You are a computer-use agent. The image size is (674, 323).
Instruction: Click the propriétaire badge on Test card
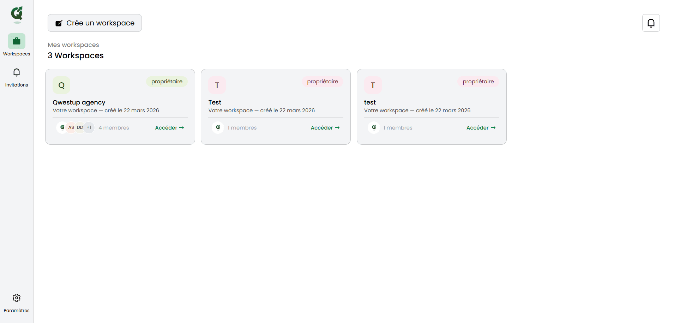323,82
